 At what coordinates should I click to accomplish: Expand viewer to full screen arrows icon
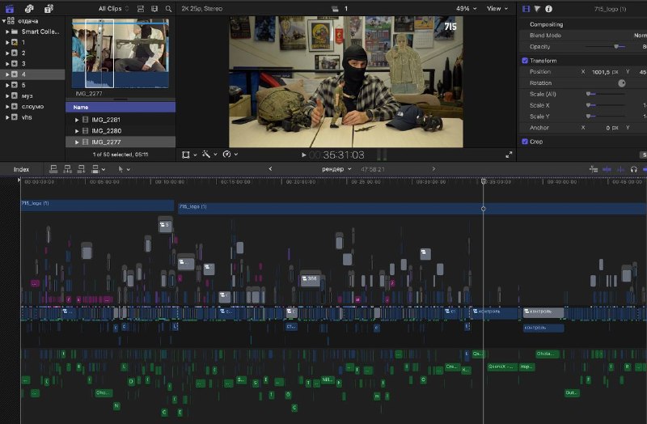pyautogui.click(x=509, y=155)
